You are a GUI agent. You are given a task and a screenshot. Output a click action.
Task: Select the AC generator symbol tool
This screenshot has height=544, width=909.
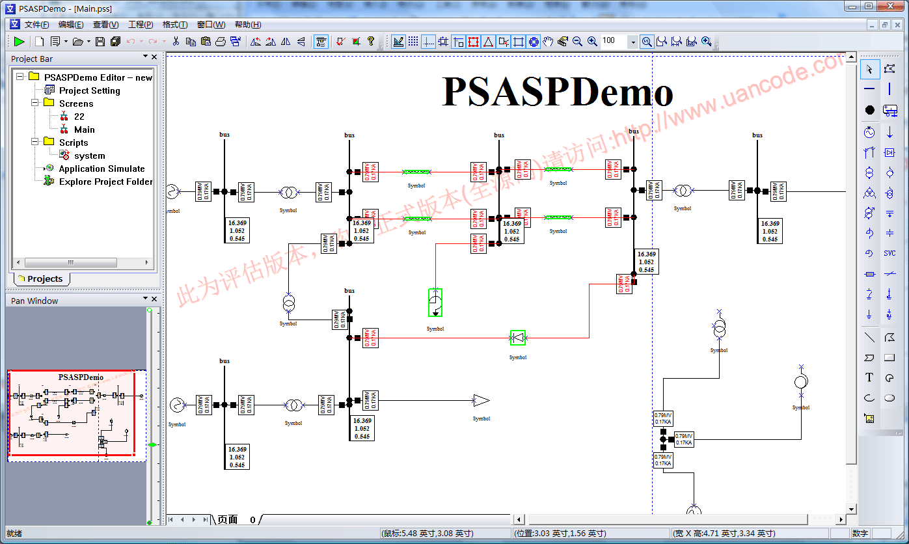(x=869, y=133)
